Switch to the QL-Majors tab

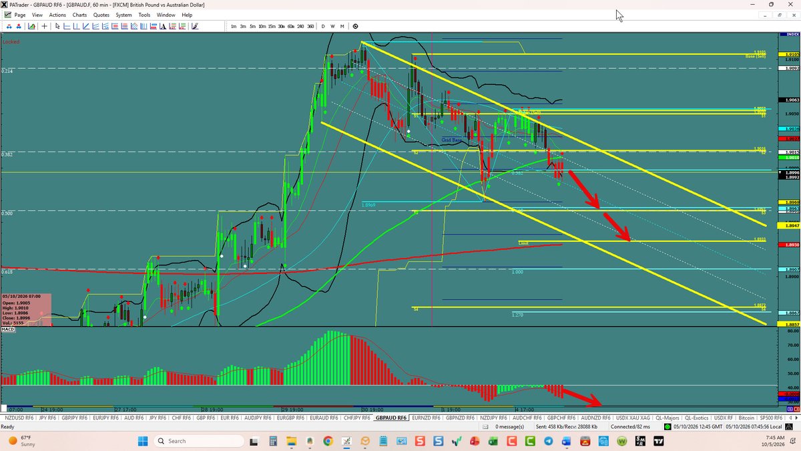click(x=667, y=418)
